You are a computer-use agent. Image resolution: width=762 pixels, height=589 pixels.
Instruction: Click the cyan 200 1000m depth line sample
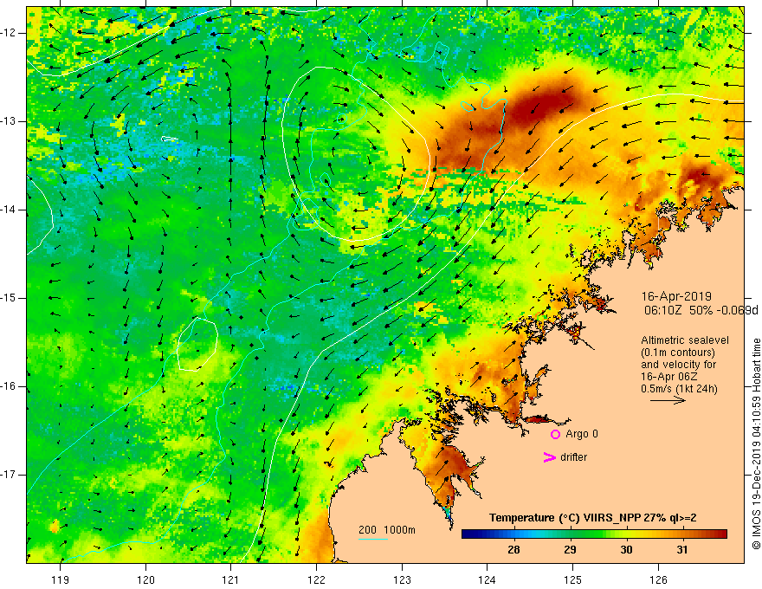pos(372,539)
